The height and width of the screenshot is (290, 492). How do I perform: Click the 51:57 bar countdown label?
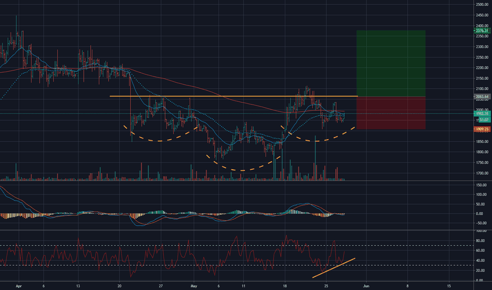coord(484,120)
